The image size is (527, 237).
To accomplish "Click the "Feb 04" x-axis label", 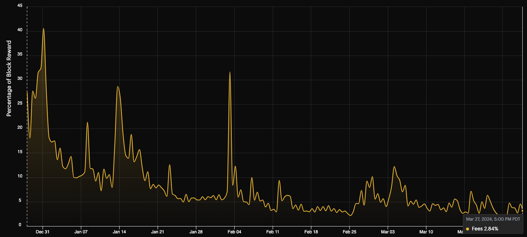I will click(234, 232).
